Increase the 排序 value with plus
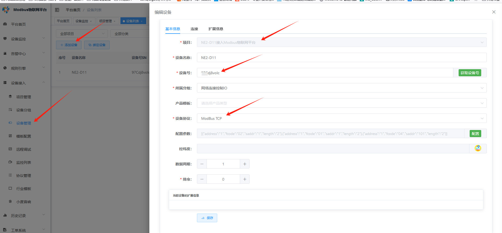502x233 pixels. 245,179
